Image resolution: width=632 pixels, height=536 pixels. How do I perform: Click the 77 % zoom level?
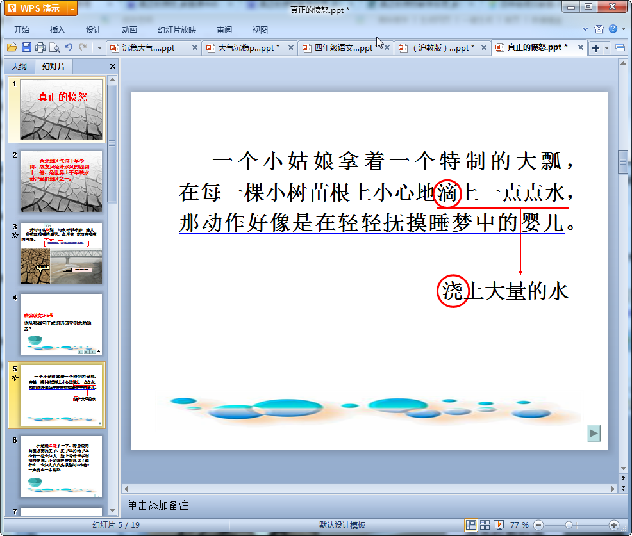tap(520, 524)
